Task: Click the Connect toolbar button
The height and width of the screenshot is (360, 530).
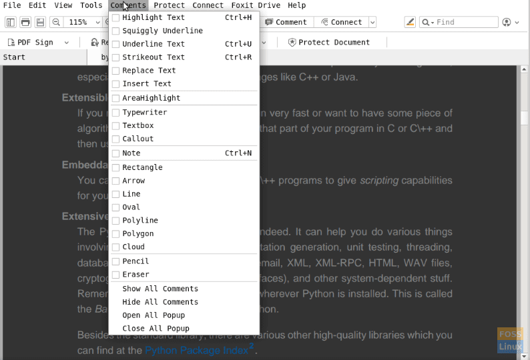Action: pos(341,22)
